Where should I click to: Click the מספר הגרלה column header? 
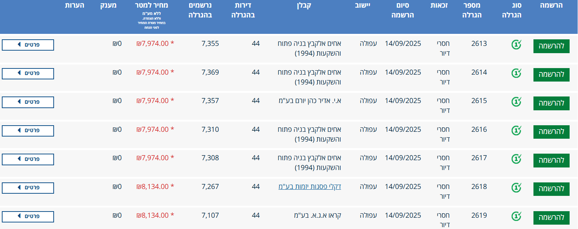click(472, 10)
